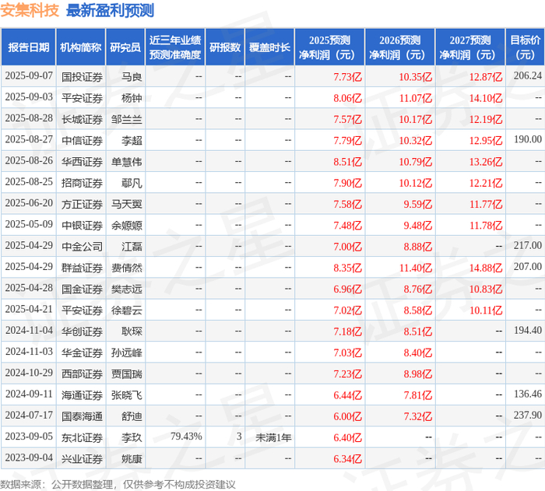Click the 中信证券 institution cell

[x=82, y=140]
